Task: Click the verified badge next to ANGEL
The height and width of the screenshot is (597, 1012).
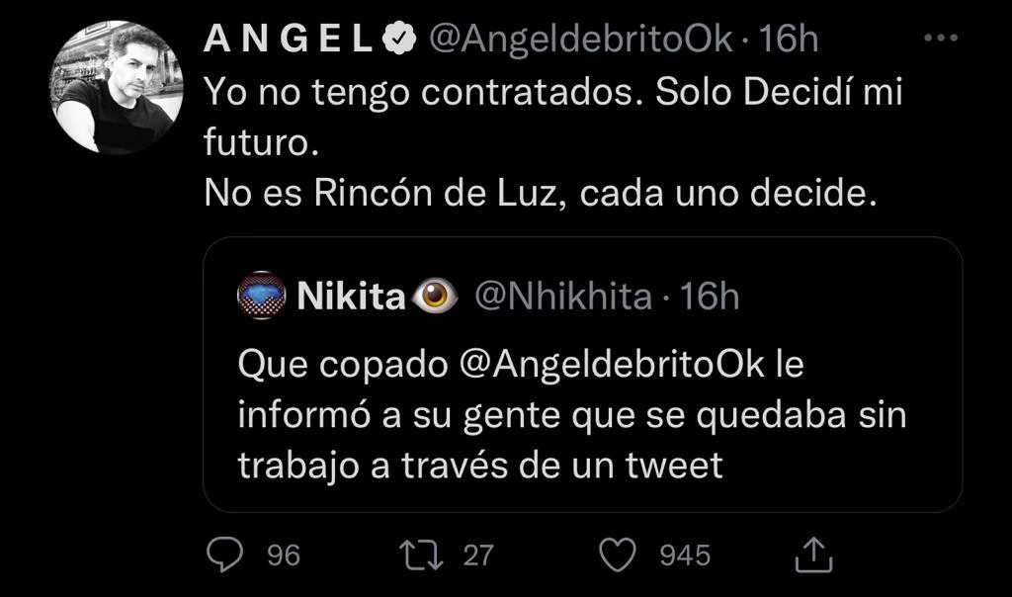Action: pos(398,40)
